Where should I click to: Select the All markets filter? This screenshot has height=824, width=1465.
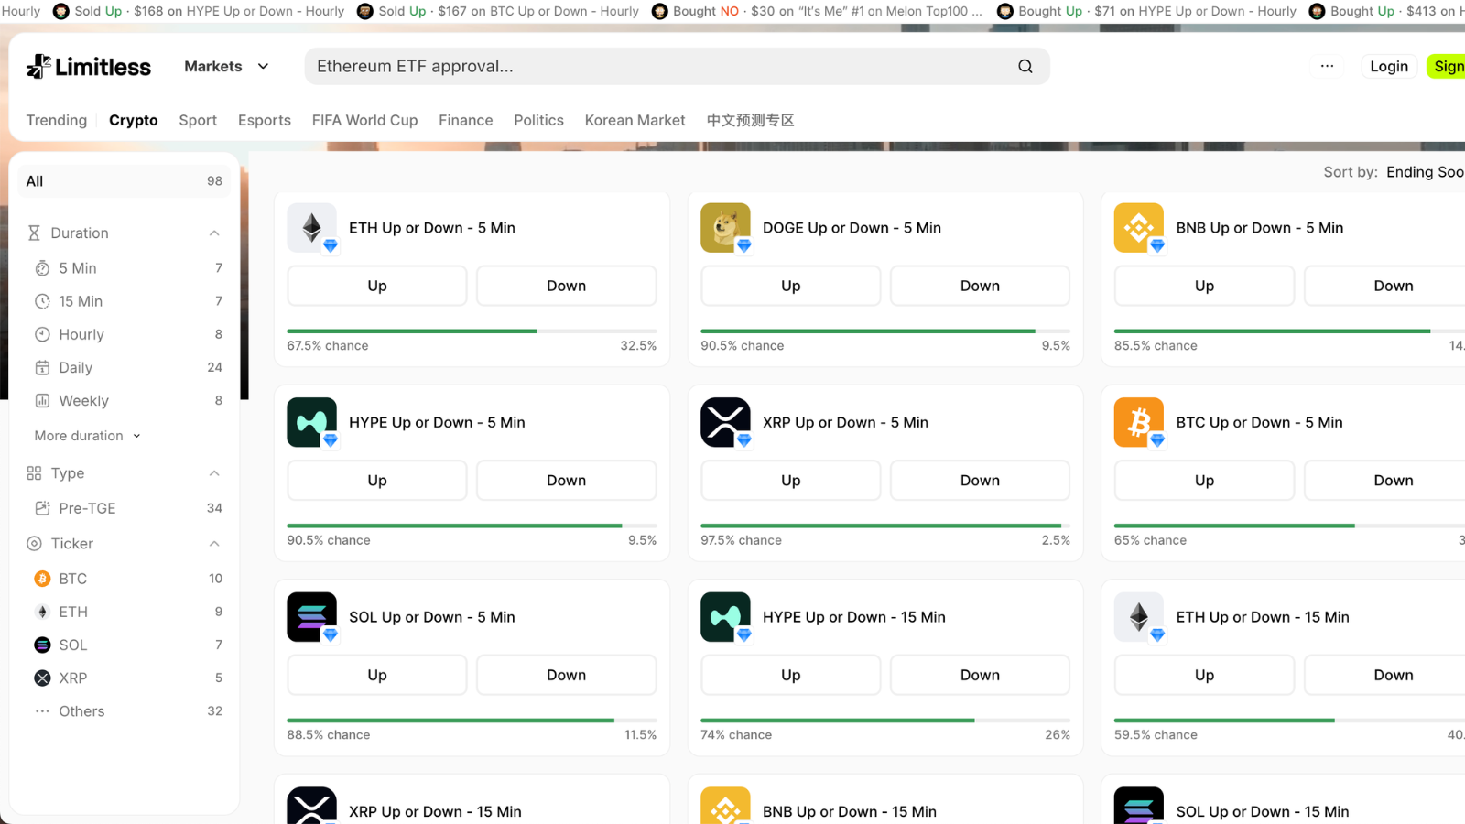pos(125,181)
